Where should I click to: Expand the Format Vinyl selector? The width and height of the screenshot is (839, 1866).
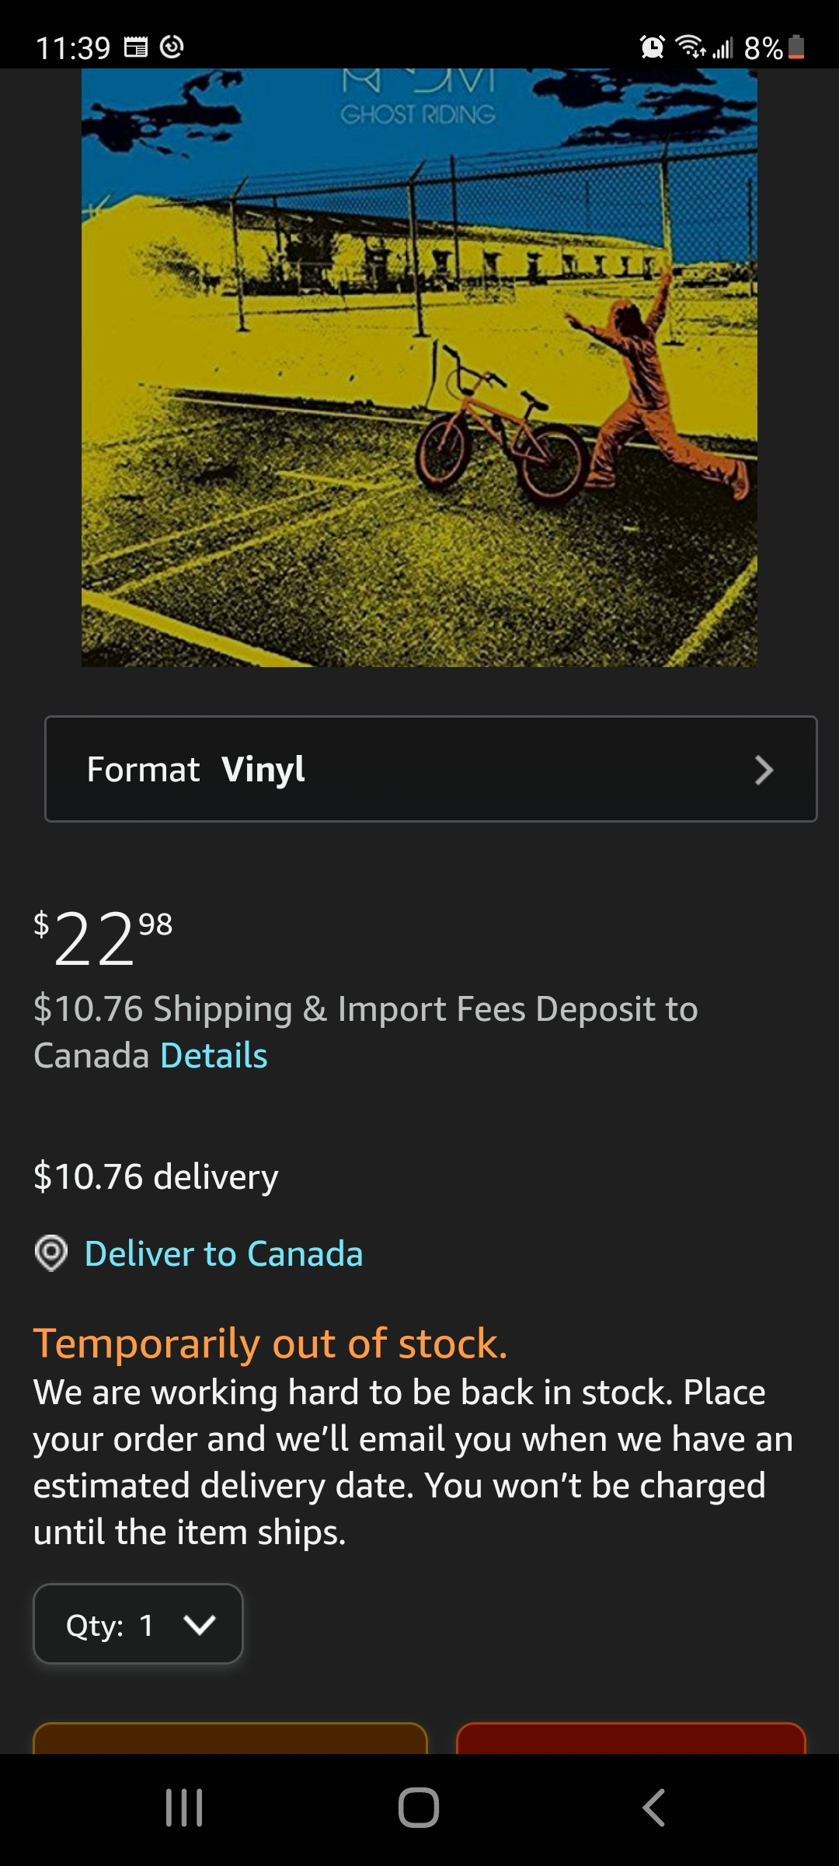pyautogui.click(x=431, y=769)
